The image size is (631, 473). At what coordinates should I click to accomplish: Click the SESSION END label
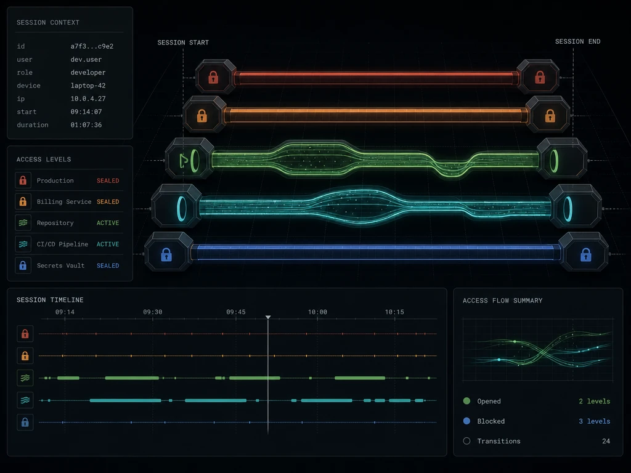click(578, 41)
